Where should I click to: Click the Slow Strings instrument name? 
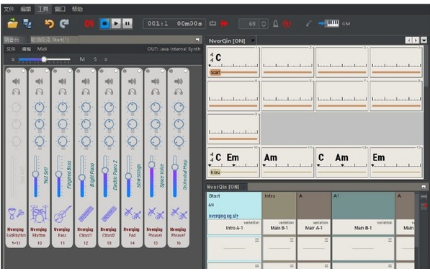pos(139,176)
